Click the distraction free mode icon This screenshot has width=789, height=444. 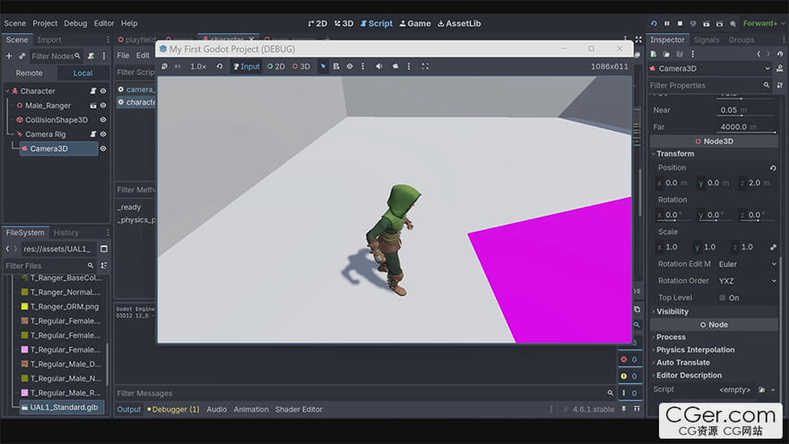[x=638, y=39]
